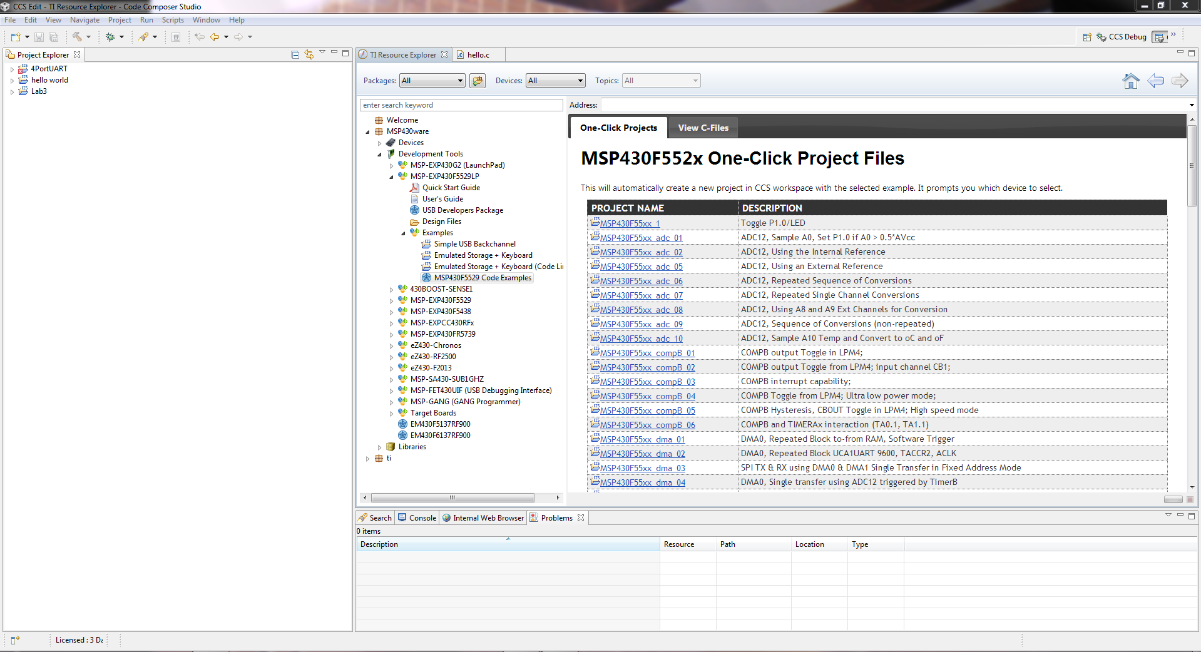The height and width of the screenshot is (652, 1201).
Task: Open the Project Explorer view menu triangle
Action: click(x=322, y=53)
